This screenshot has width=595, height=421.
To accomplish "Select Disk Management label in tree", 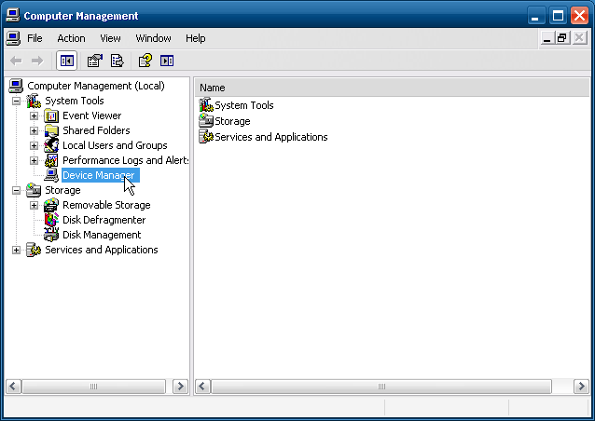I will (x=102, y=235).
